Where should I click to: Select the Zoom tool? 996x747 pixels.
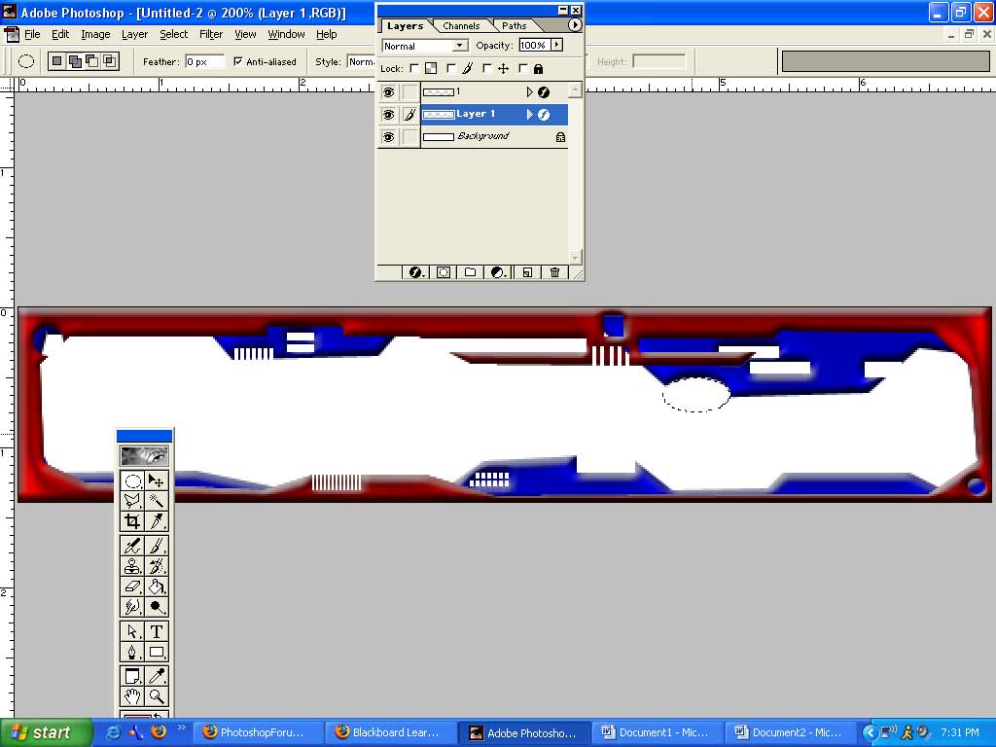point(156,696)
